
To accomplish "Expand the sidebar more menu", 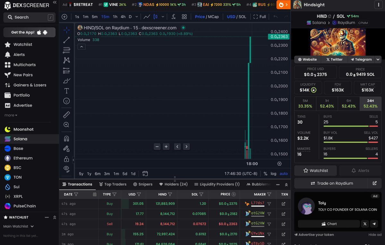I will coord(11,115).
